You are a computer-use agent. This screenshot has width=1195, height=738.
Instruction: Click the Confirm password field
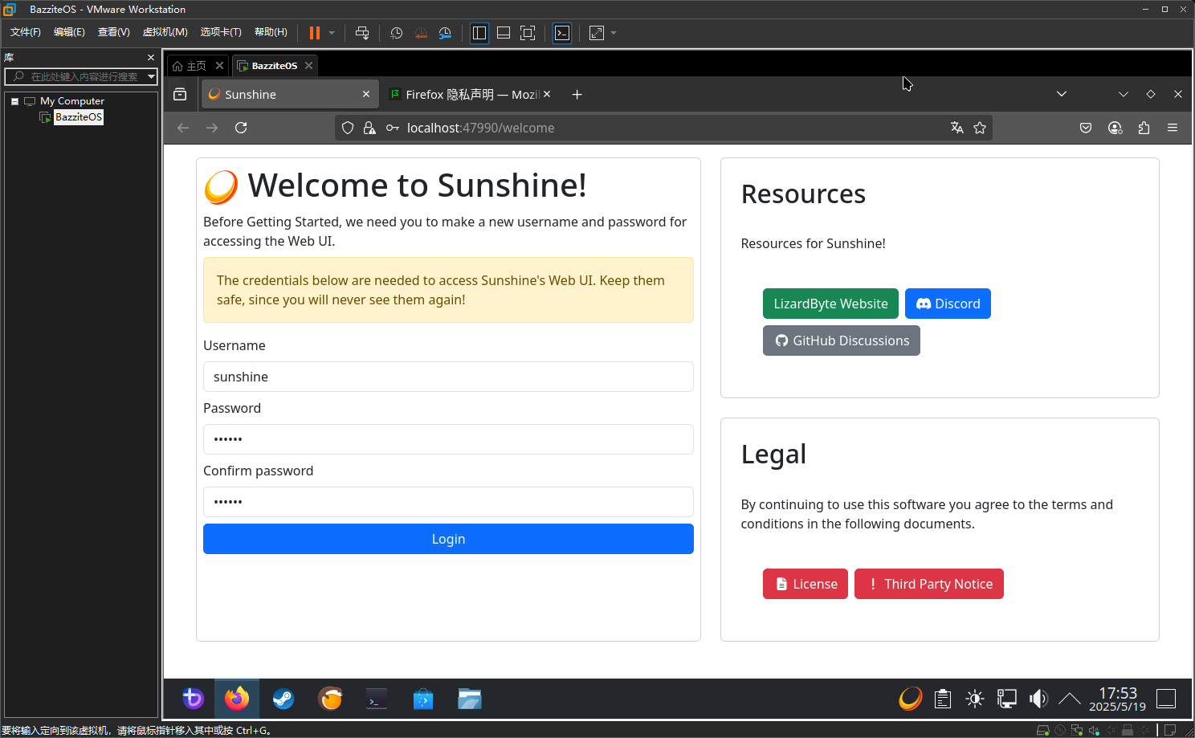pos(448,502)
